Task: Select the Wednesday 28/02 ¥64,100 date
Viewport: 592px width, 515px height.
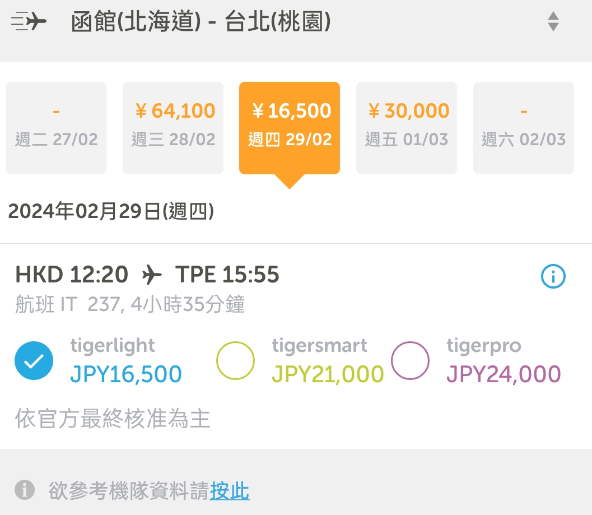Action: [x=173, y=128]
